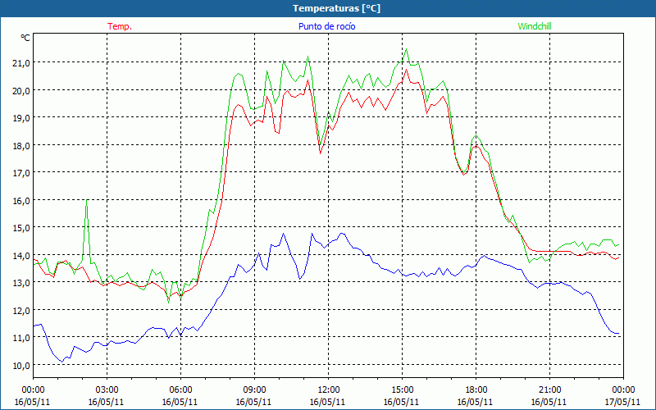This screenshot has width=656, height=410.
Task: Click the 16/05/11 date beneath 03:00
Action: coord(106,402)
